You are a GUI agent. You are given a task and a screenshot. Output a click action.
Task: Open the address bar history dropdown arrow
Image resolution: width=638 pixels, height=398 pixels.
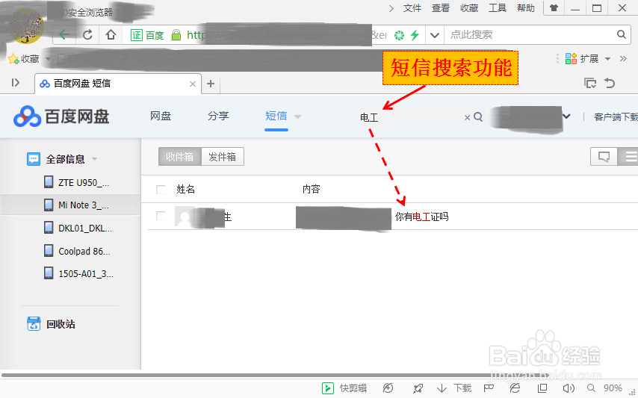point(435,35)
